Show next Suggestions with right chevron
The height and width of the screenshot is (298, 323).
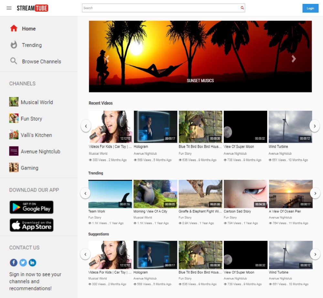click(315, 254)
